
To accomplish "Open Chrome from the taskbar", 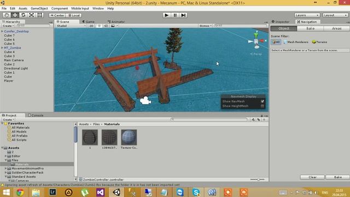I will coord(20,192).
